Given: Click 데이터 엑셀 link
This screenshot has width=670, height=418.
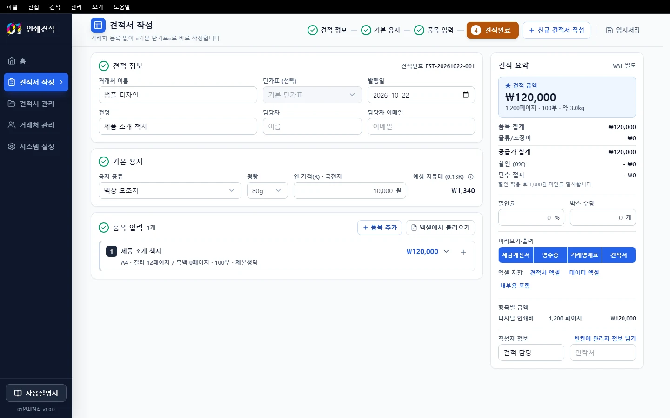Looking at the screenshot, I should 584,273.
